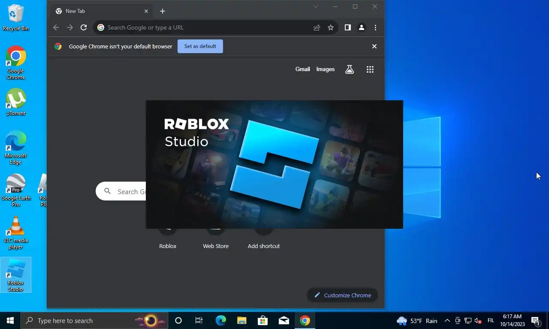The image size is (549, 329).
Task: Open Google apps grid
Action: tap(370, 69)
